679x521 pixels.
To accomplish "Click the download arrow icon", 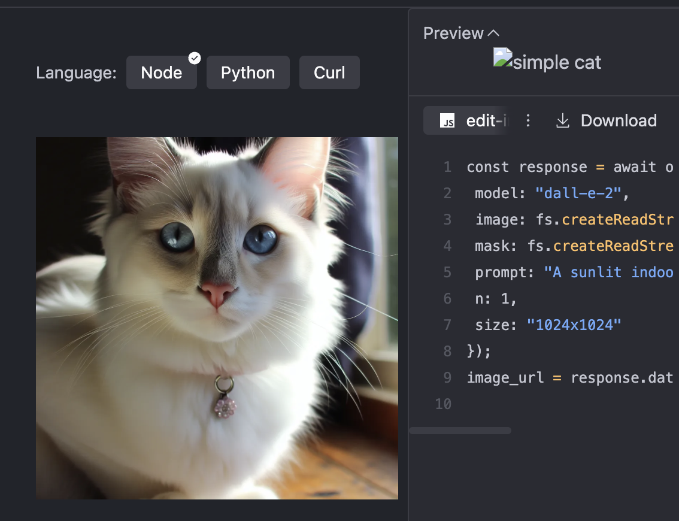I will [562, 121].
